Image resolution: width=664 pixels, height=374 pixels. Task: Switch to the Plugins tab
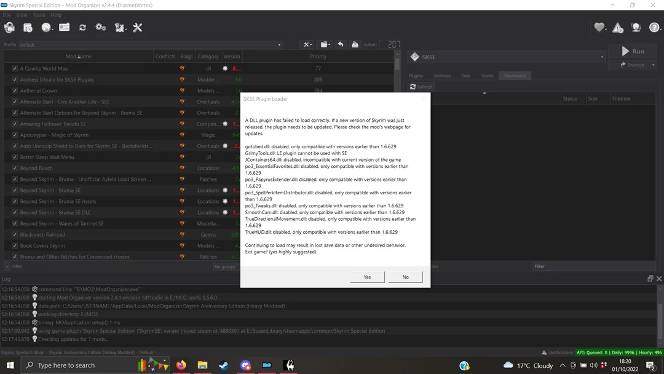coord(417,75)
